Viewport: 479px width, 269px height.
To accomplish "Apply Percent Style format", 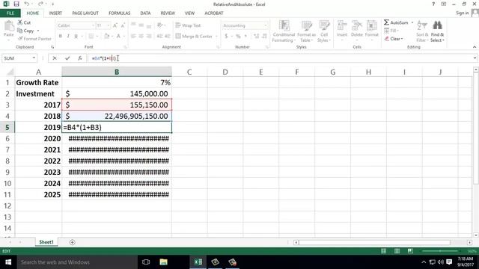I will 238,36.
